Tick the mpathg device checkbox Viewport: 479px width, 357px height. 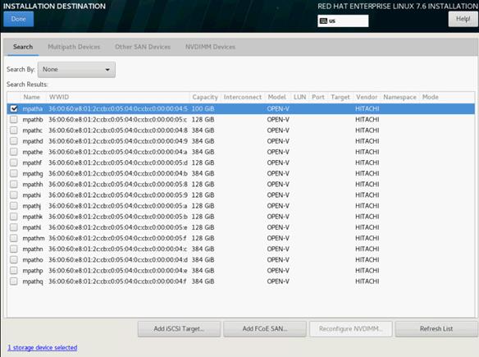14,173
